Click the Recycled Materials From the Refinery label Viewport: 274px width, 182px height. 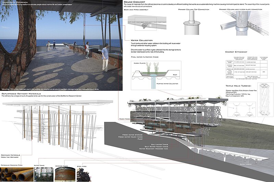click(x=10, y=156)
